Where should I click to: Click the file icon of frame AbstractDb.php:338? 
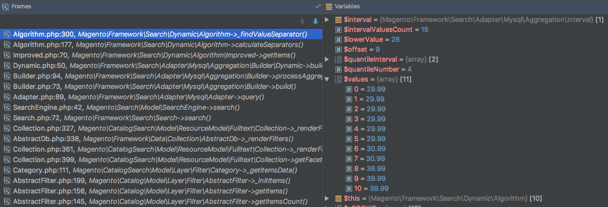pyautogui.click(x=7, y=139)
